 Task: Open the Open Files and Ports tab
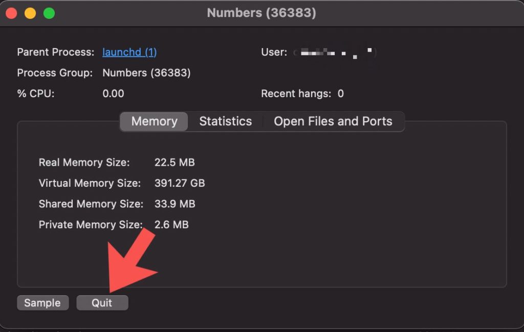(333, 121)
